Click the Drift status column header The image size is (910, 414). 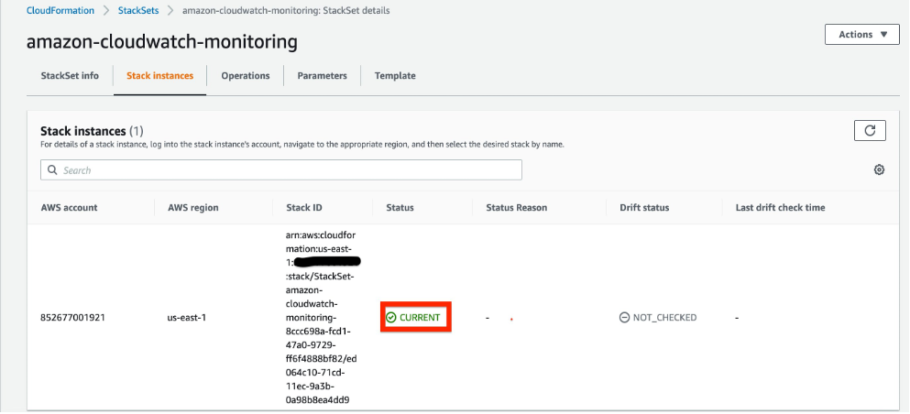point(644,208)
